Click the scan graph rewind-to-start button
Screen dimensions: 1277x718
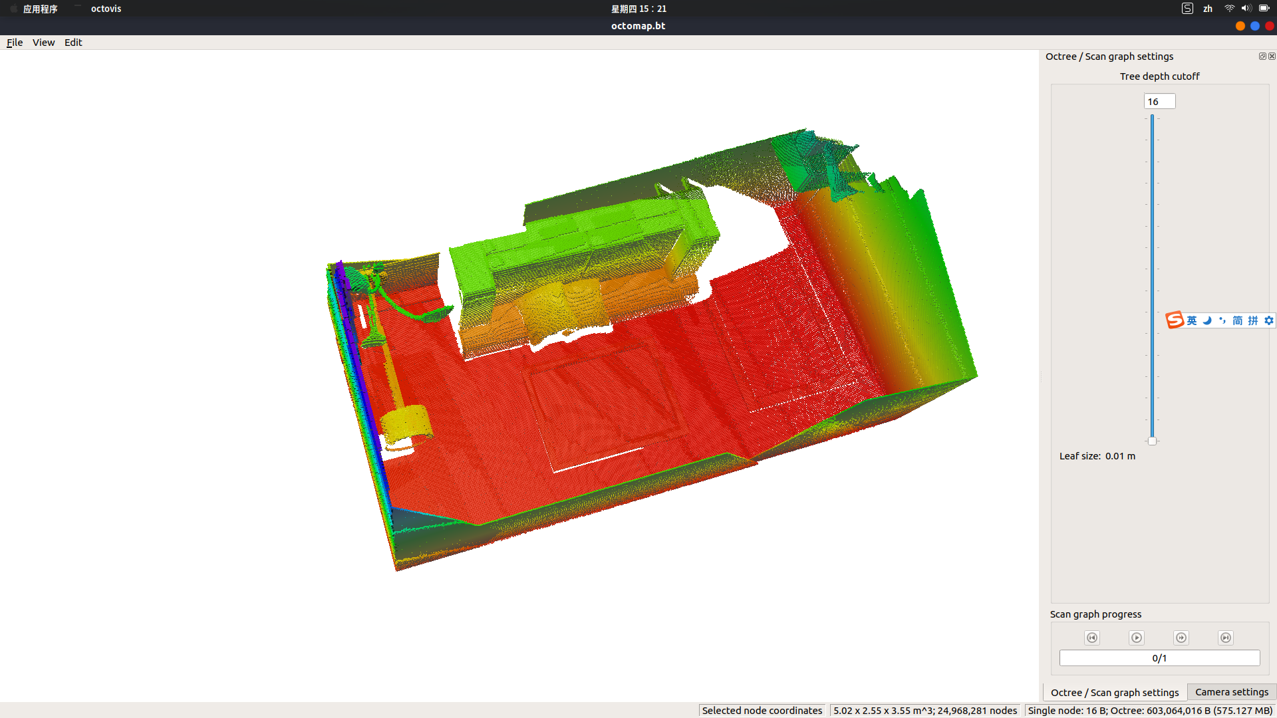(x=1091, y=638)
